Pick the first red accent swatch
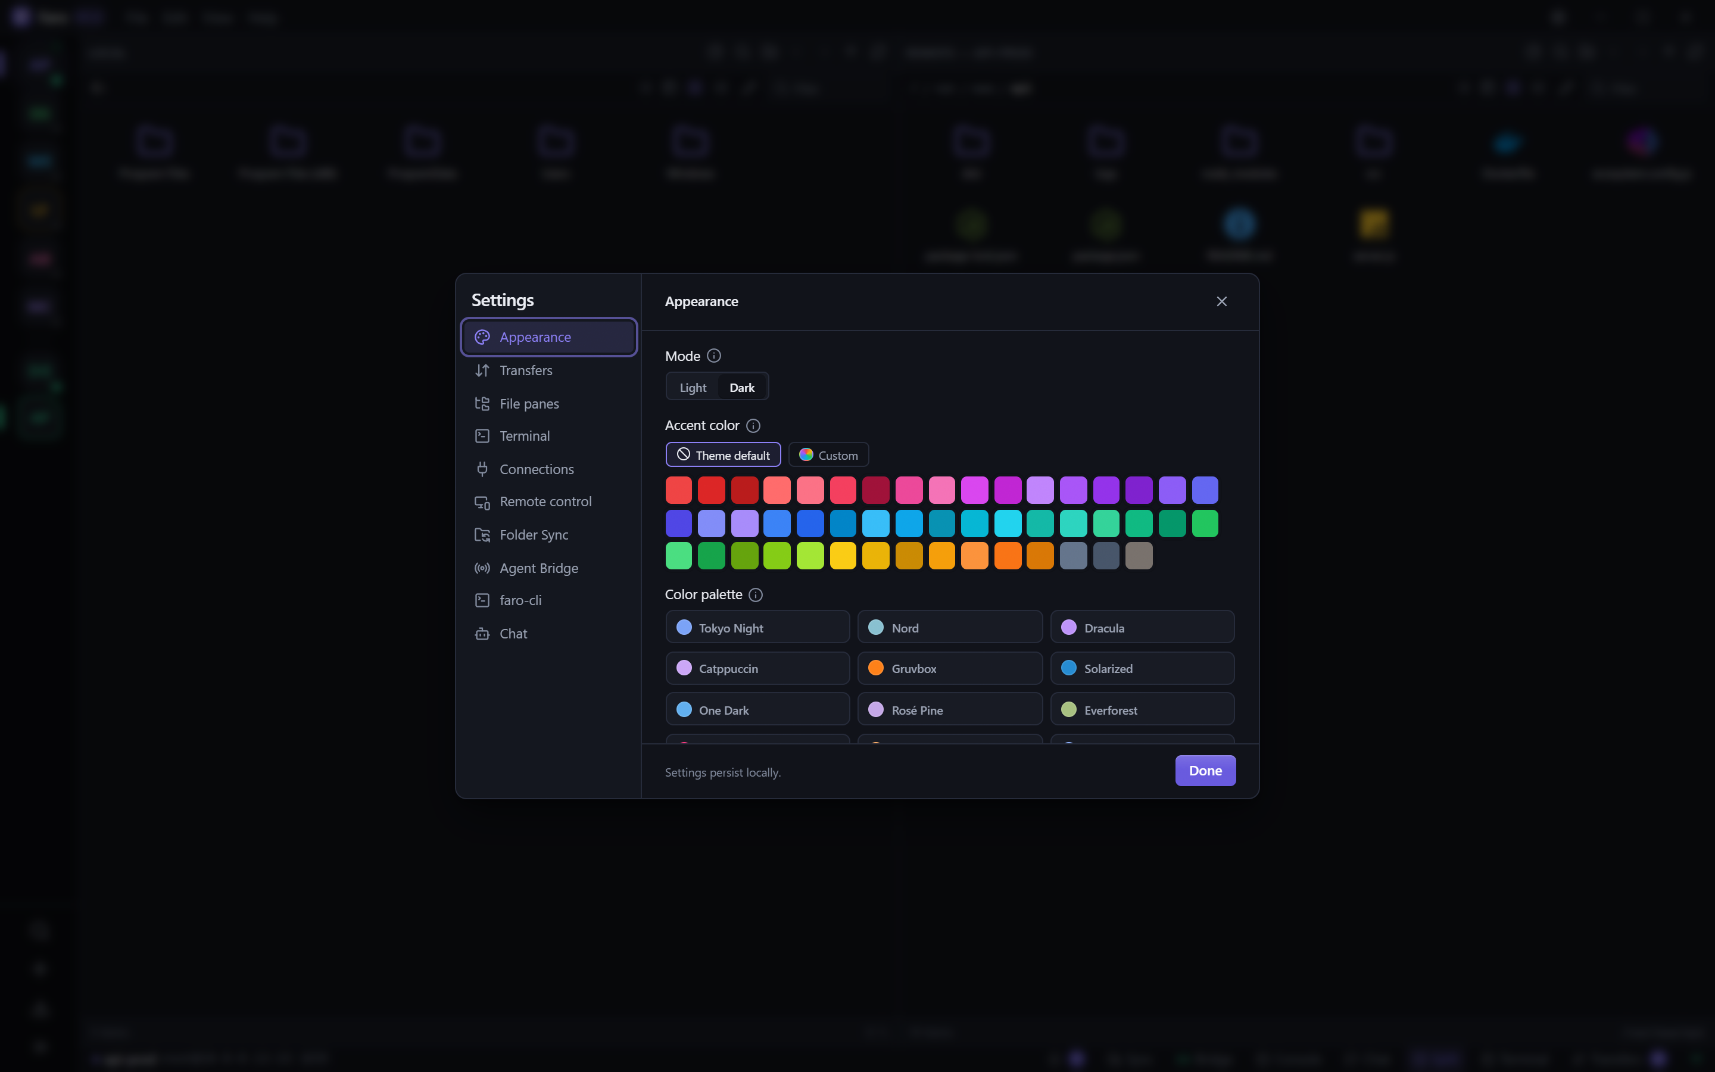1715x1072 pixels. [x=678, y=490]
